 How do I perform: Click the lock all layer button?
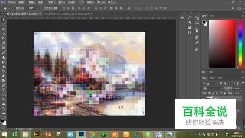(225, 93)
